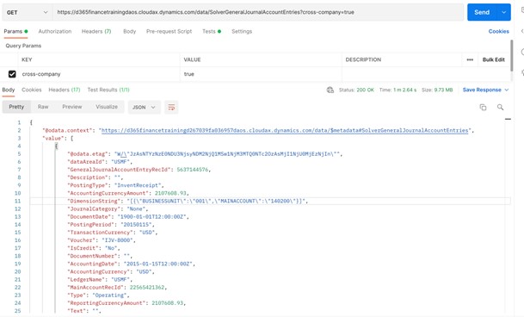Click the query params vertical scrollbar

(511, 55)
